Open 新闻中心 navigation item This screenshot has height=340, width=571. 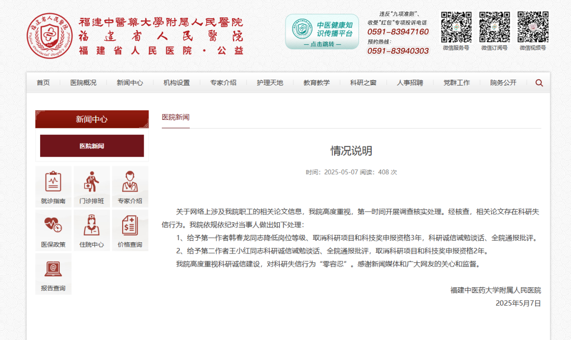pos(130,82)
